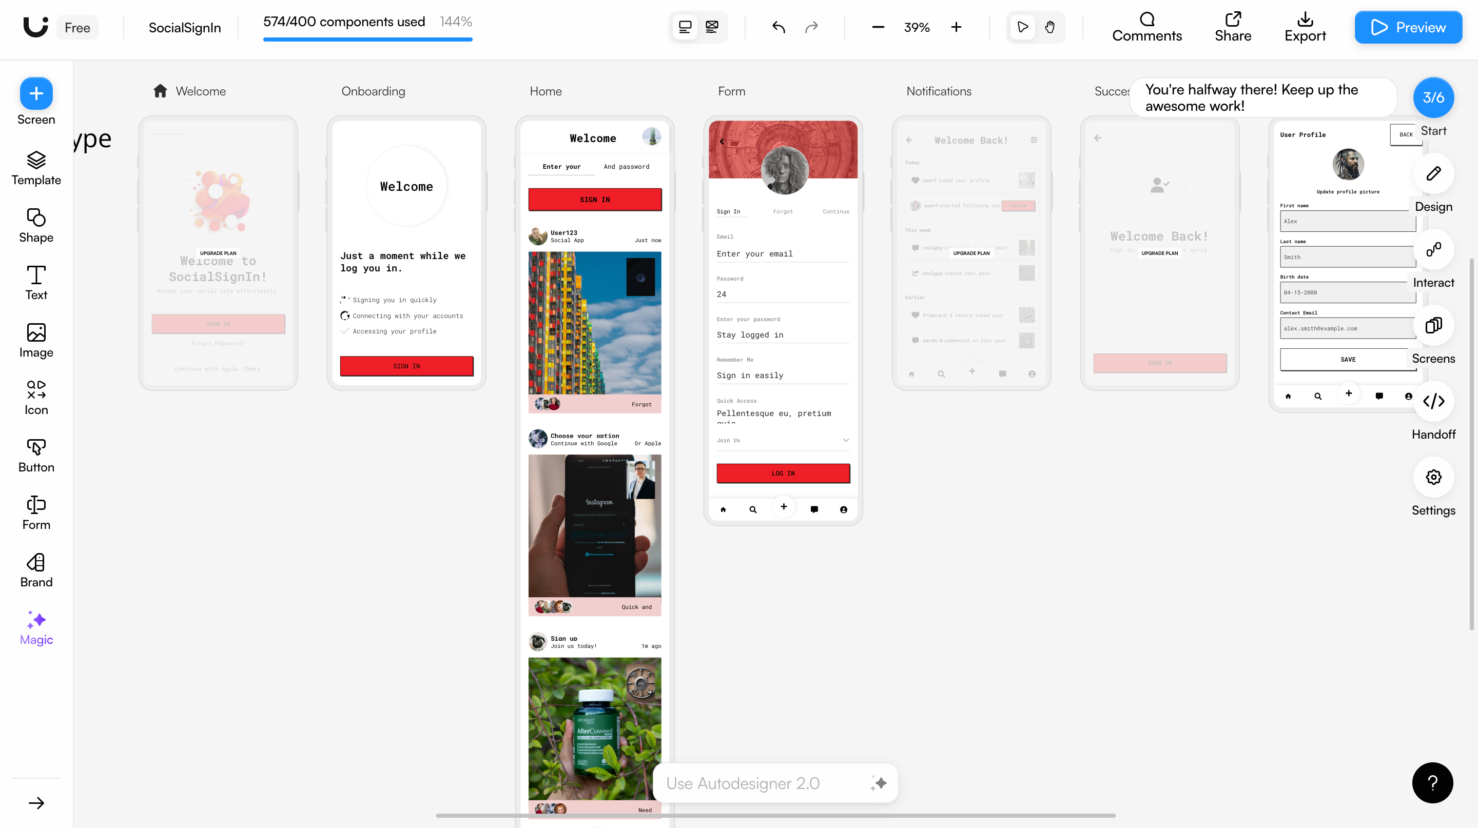Open the Brand panel
This screenshot has width=1478, height=828.
(36, 570)
